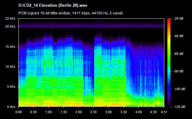
Task: Click the 4:51 end time marker
Action: 164,112
